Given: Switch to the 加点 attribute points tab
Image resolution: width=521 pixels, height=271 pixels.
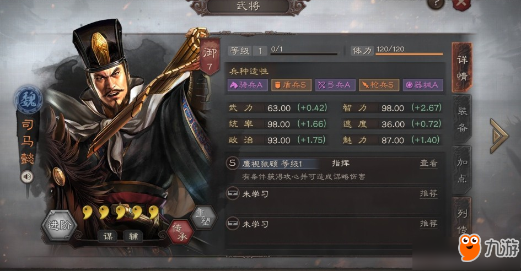Looking at the screenshot, I should 462,170.
